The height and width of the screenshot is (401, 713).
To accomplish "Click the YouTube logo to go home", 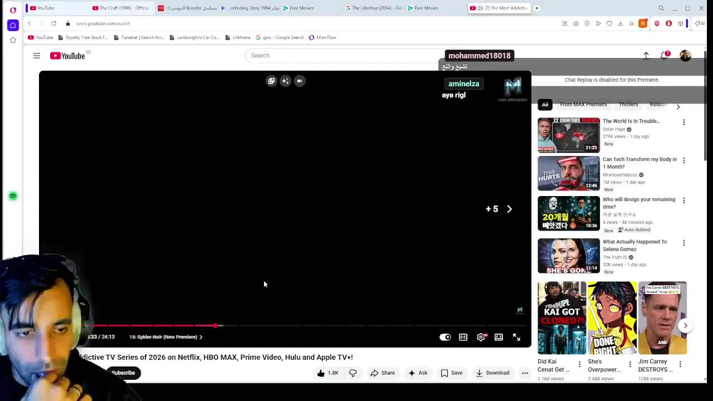I will [x=67, y=56].
